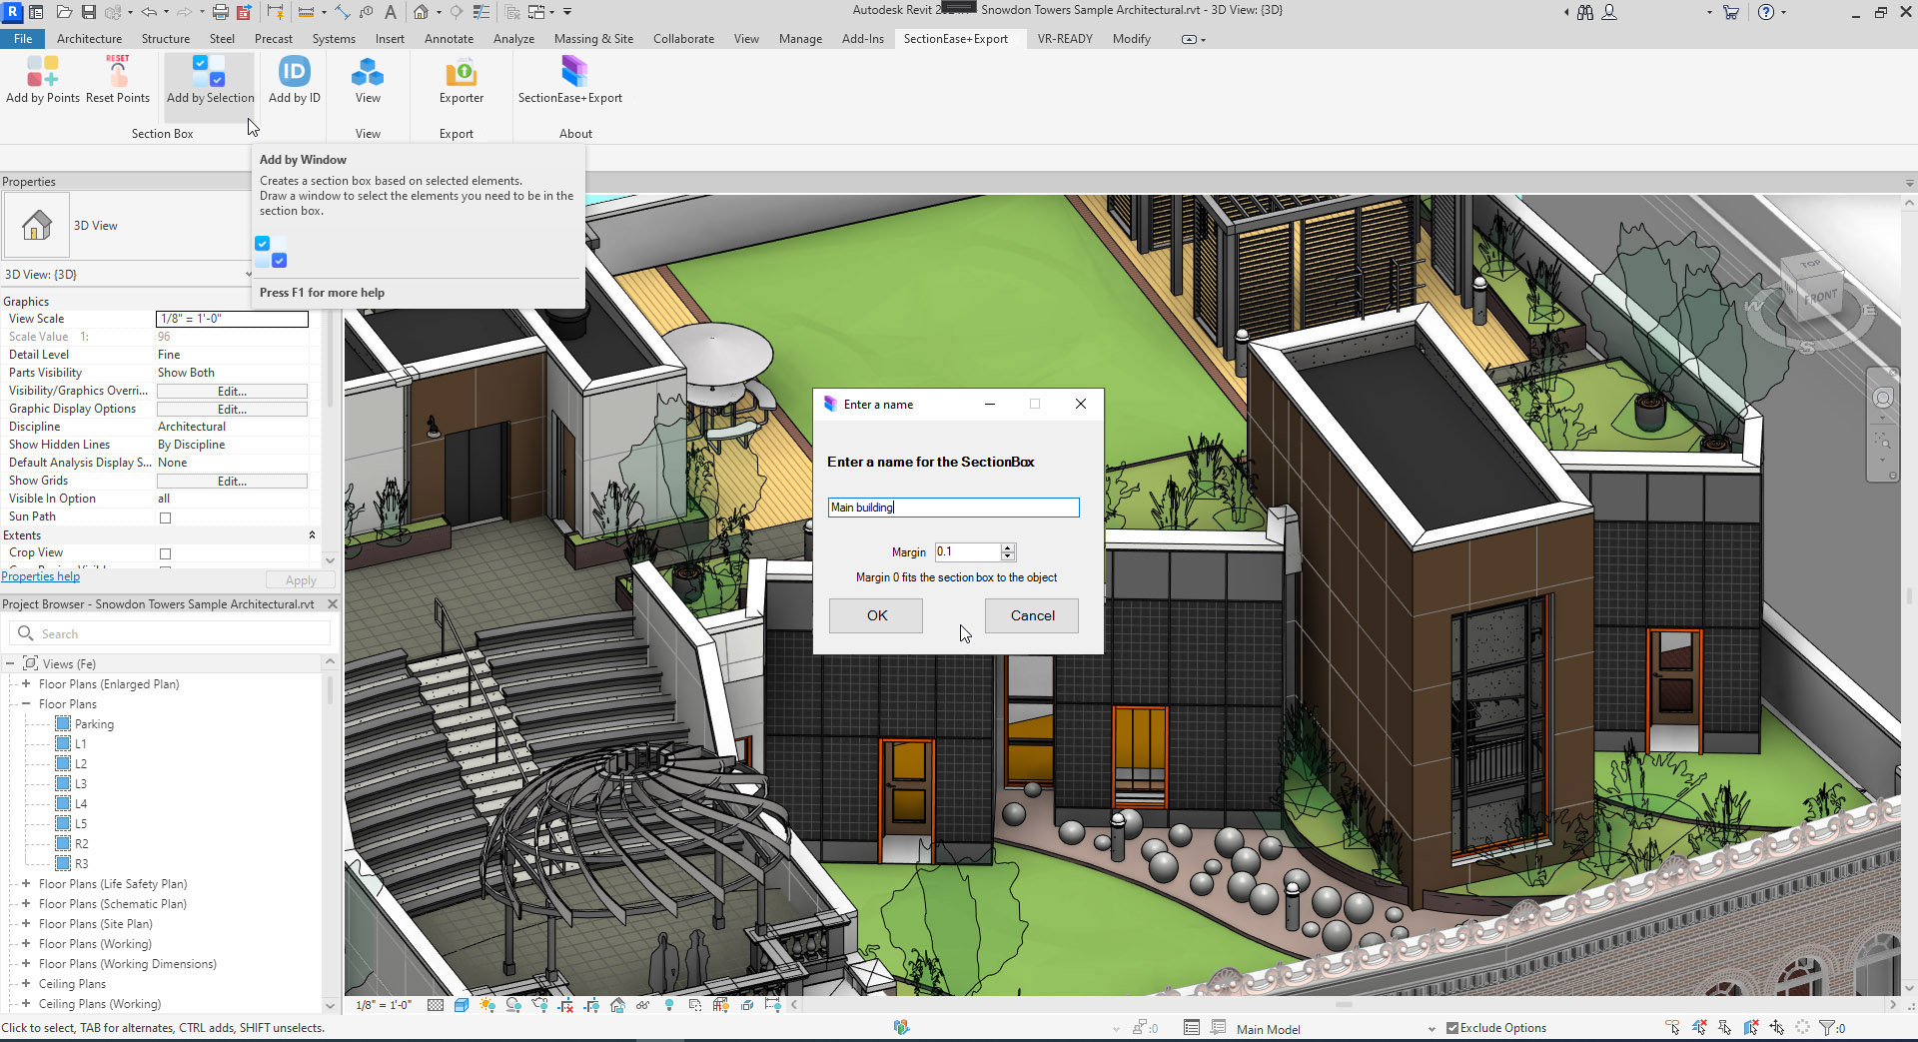Expand Floor Plans (Life Safety Plan) node
The width and height of the screenshot is (1918, 1042).
click(26, 884)
